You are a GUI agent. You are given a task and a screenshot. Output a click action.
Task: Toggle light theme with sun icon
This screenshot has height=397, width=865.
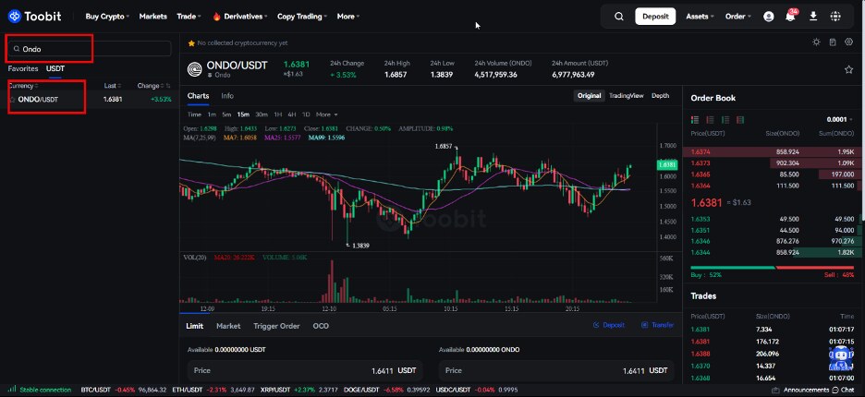click(816, 42)
